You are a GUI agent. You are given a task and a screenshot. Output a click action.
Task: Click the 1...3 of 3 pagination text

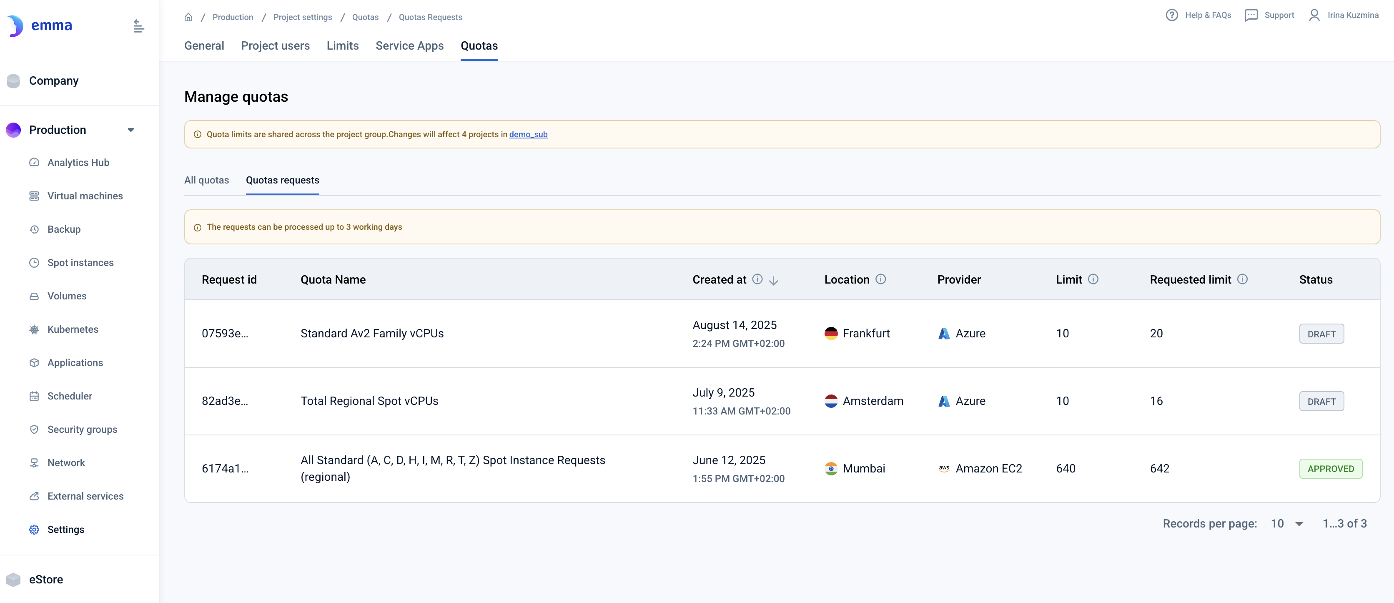coord(1344,524)
